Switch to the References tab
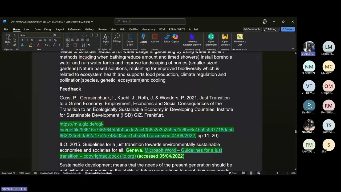This screenshot has height=192, width=341. click(74, 29)
